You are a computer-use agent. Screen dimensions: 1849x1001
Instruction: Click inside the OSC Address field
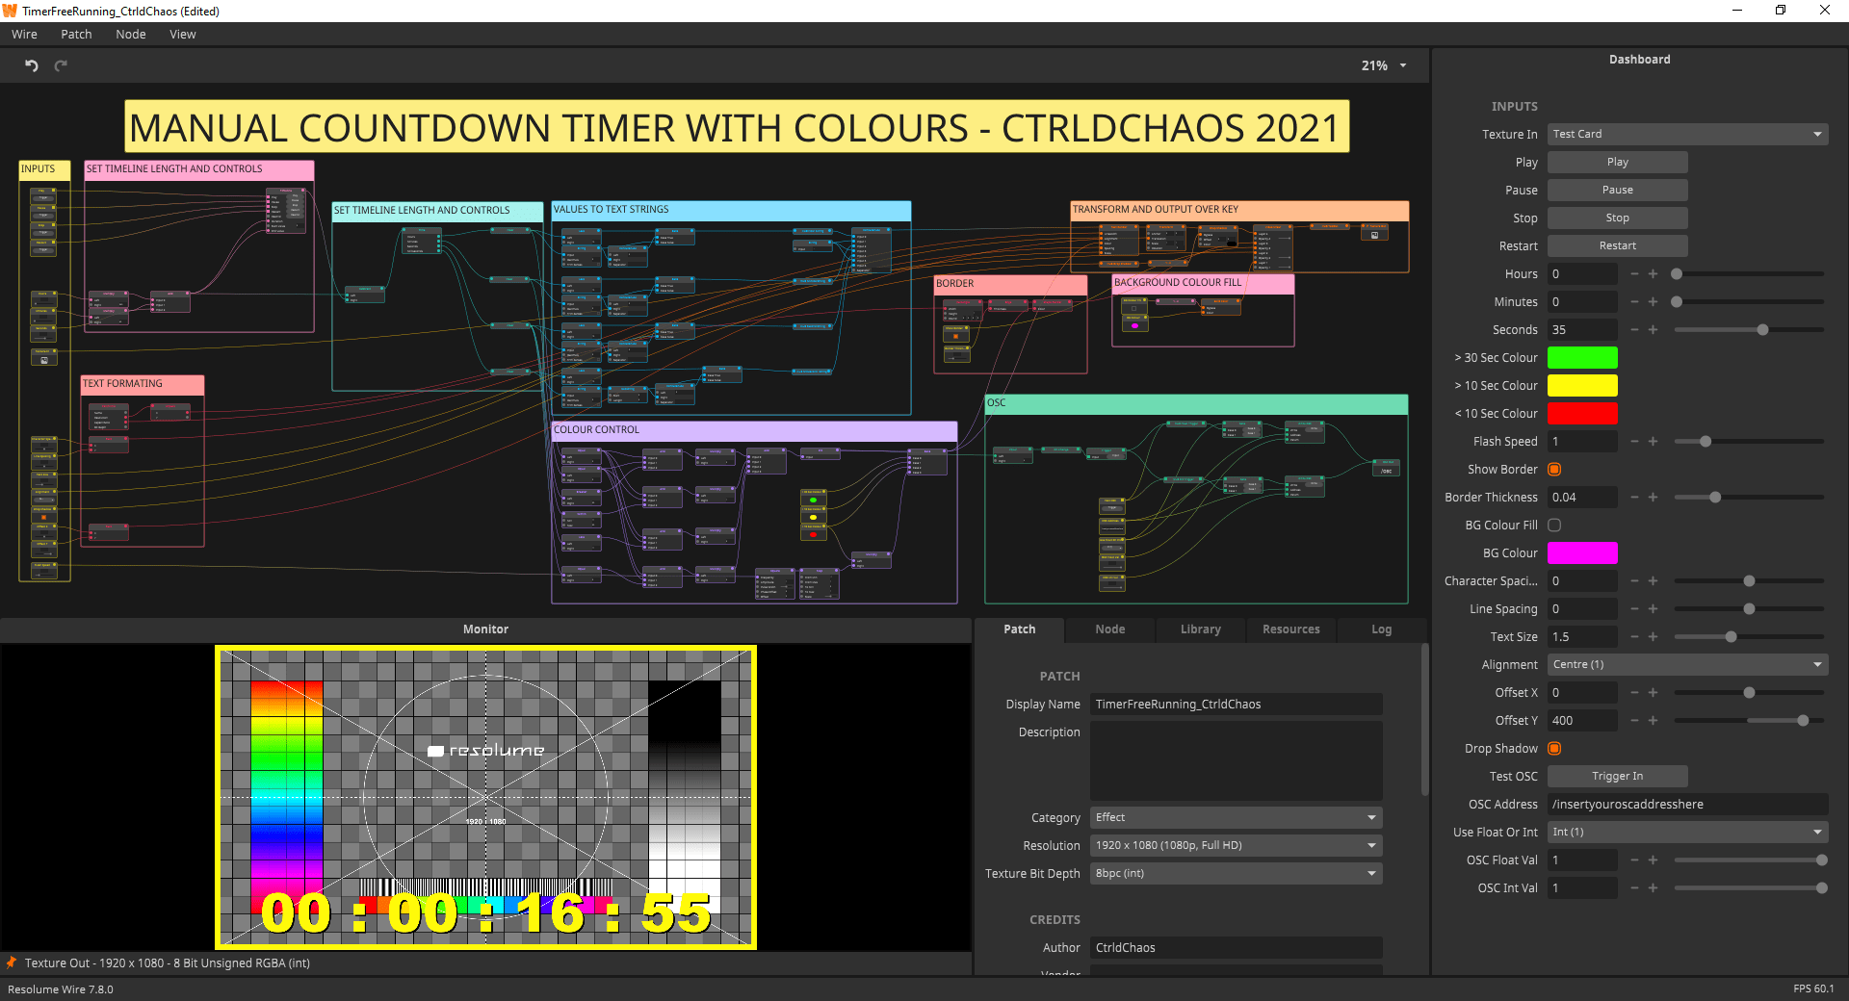pyautogui.click(x=1685, y=805)
